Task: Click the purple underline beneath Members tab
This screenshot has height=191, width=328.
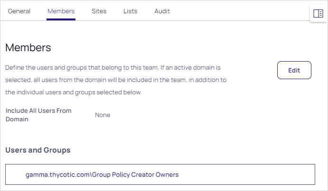Action: coord(61,19)
